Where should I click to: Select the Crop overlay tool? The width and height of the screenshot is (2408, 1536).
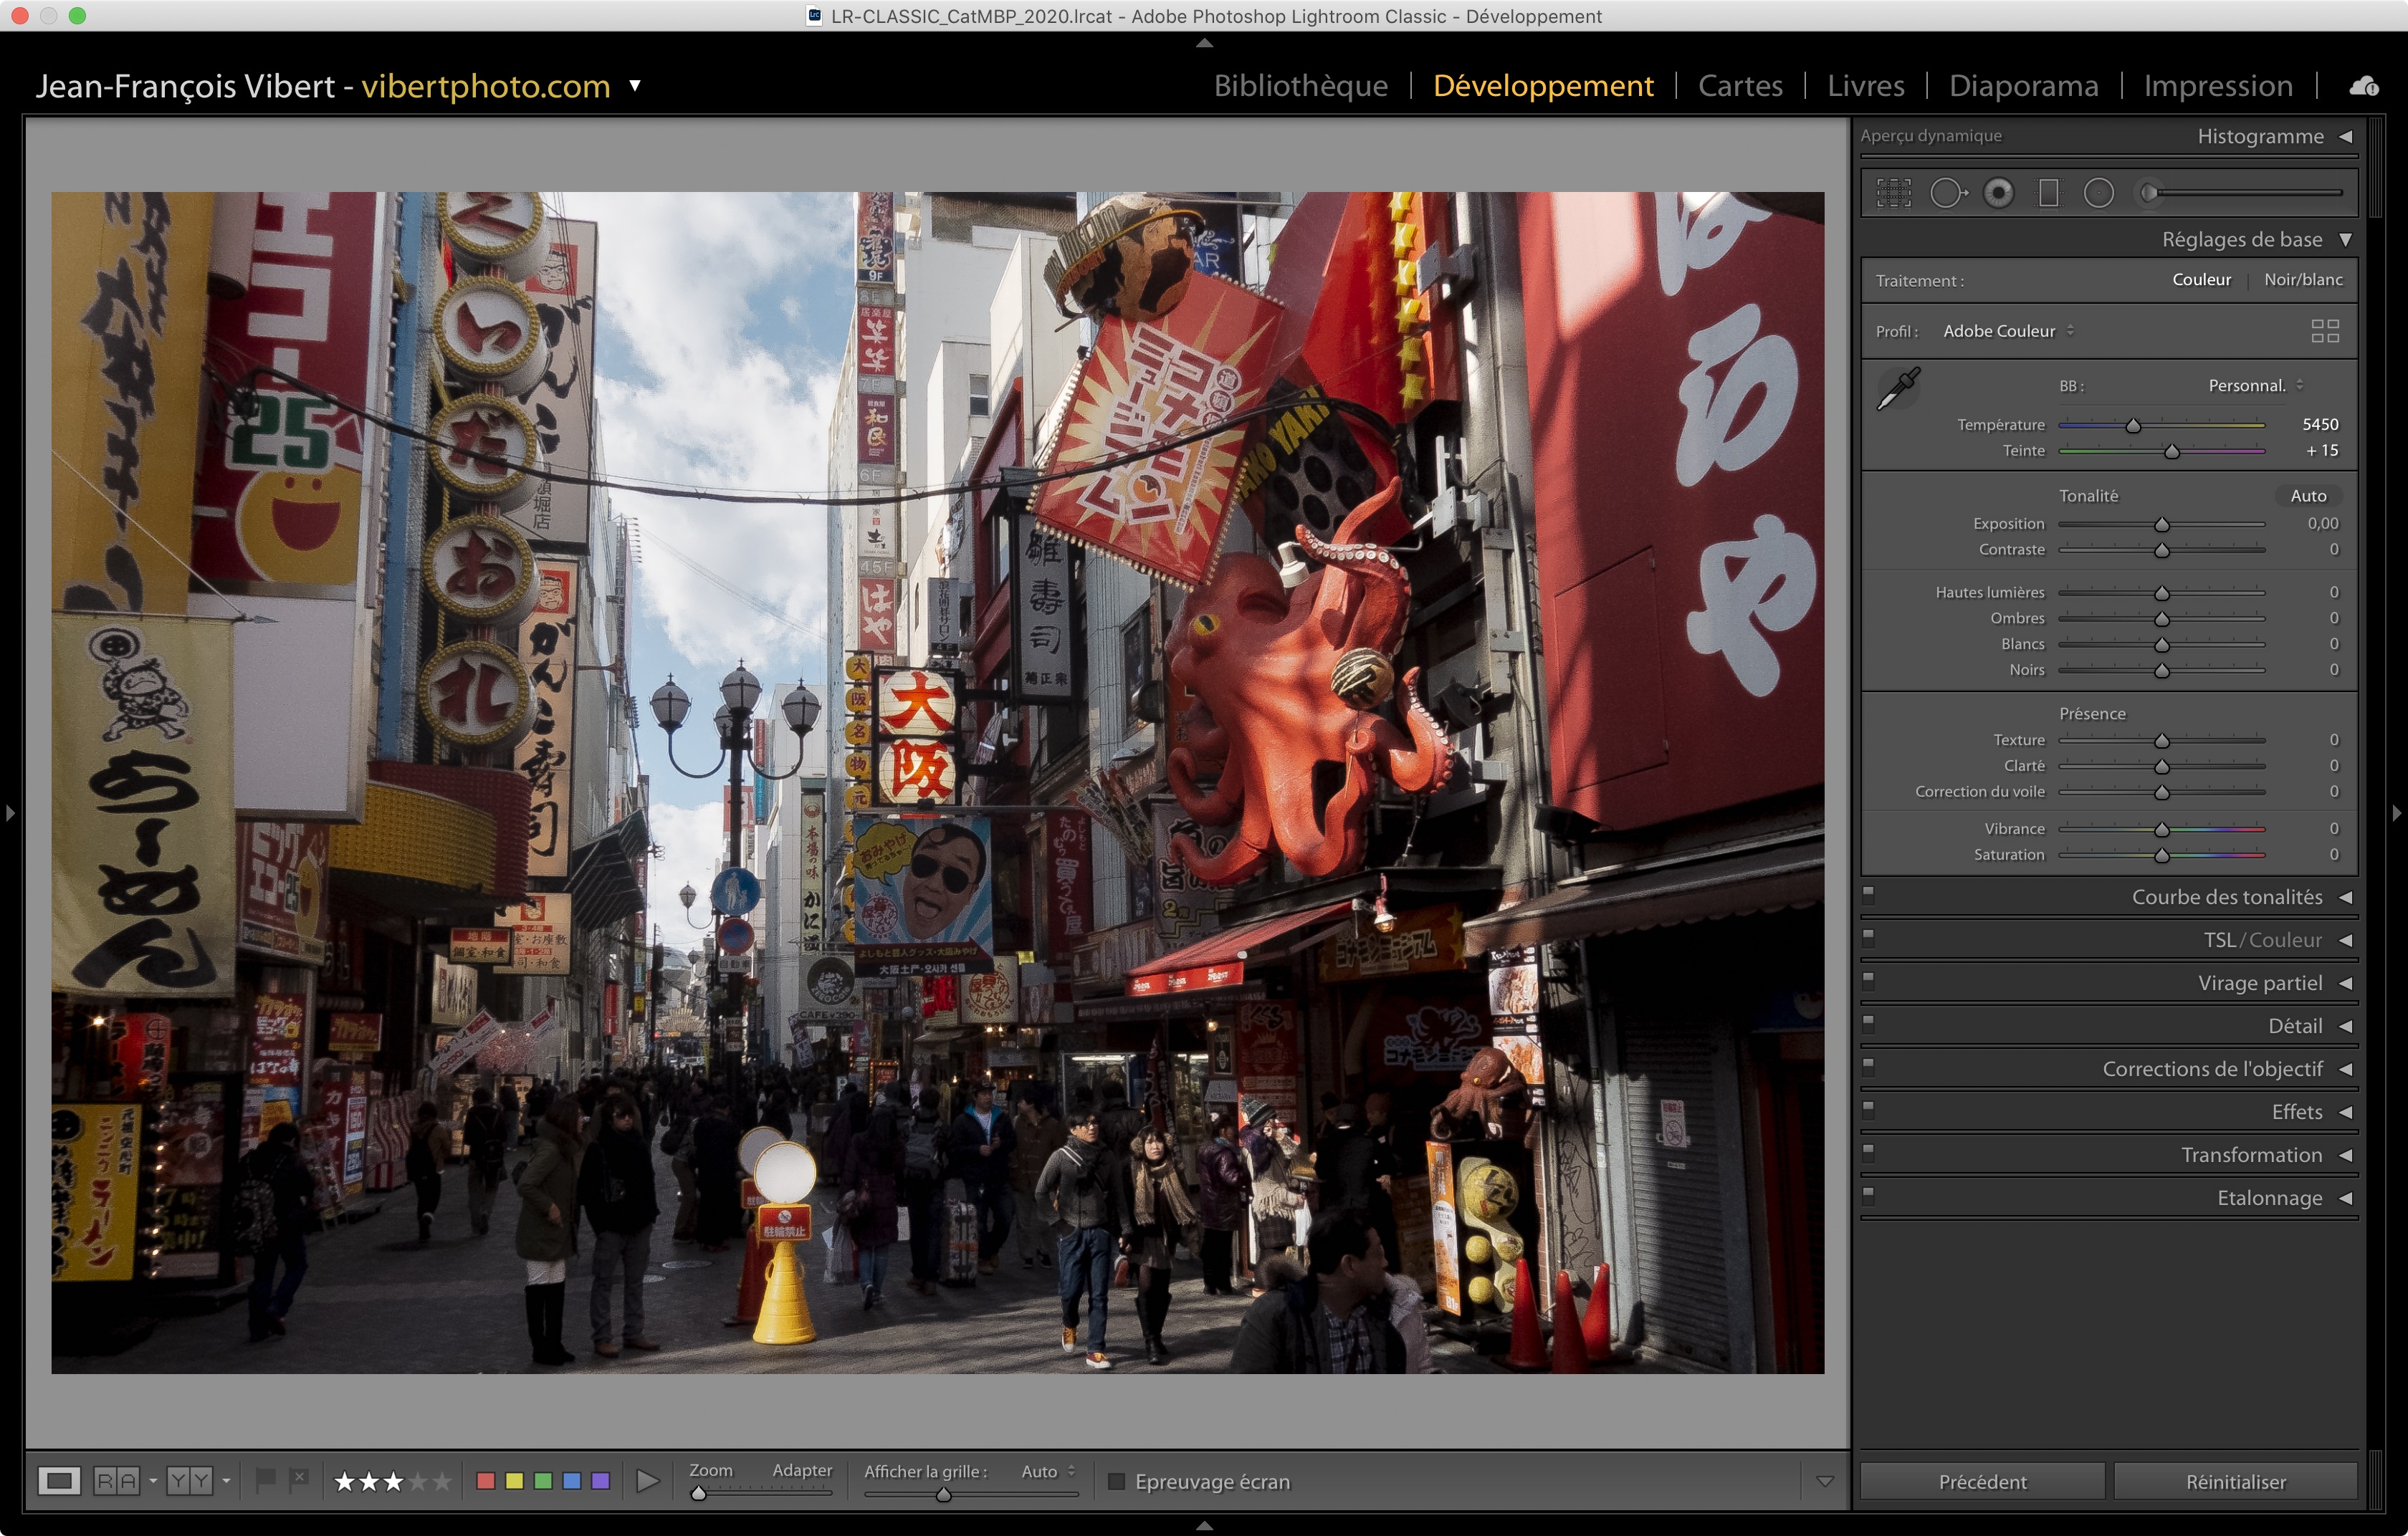tap(1893, 193)
